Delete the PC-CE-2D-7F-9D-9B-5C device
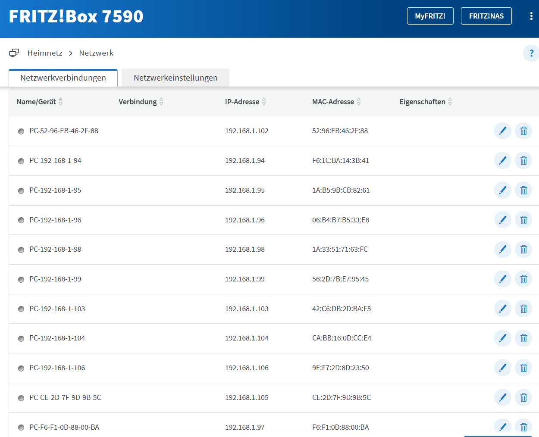Image resolution: width=539 pixels, height=437 pixels. coord(523,397)
